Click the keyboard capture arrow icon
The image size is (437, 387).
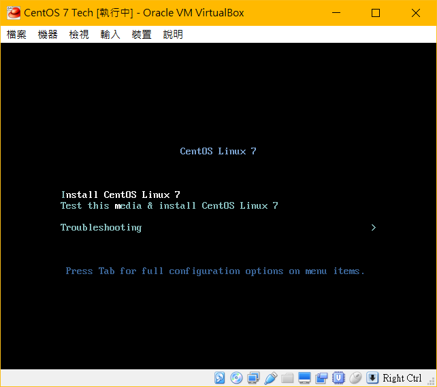[372, 378]
